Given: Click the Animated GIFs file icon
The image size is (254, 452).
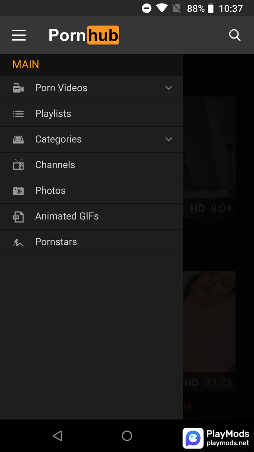Looking at the screenshot, I should (x=18, y=216).
